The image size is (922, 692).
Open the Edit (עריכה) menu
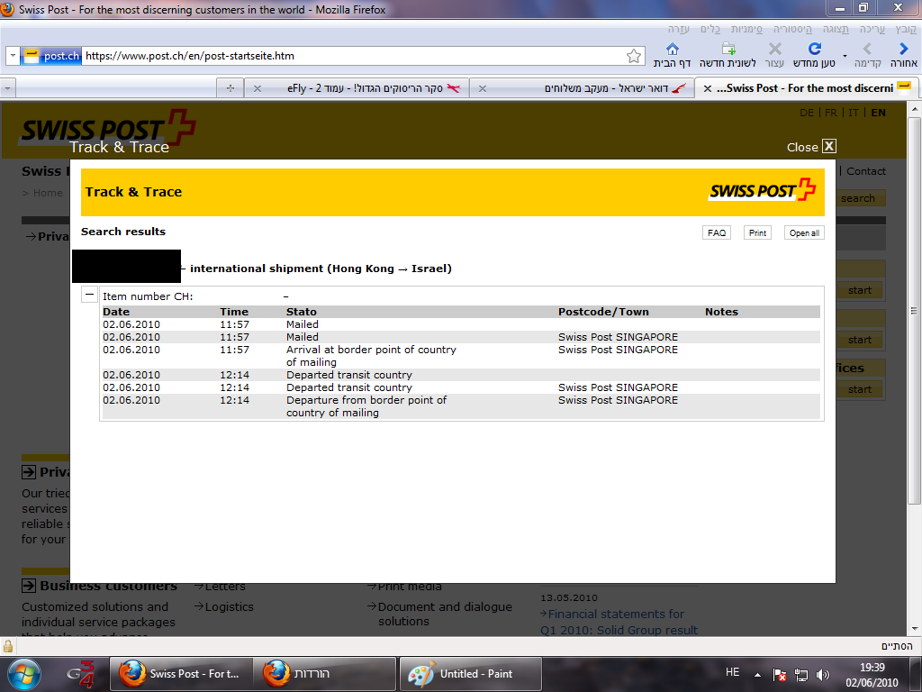[x=872, y=29]
